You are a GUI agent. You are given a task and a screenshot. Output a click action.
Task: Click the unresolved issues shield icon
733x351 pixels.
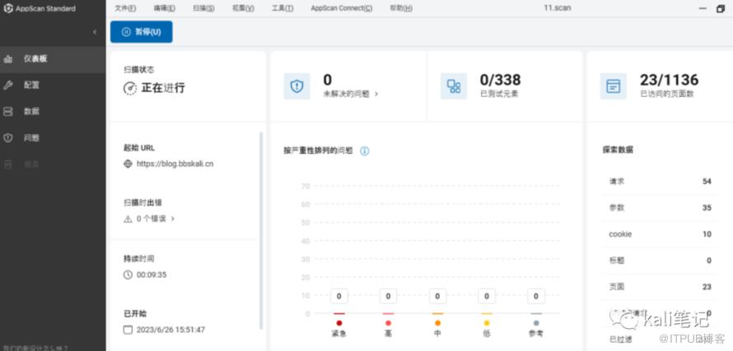coord(296,85)
